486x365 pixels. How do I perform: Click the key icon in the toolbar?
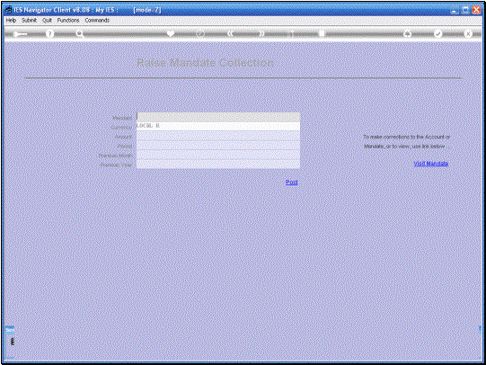[20, 34]
